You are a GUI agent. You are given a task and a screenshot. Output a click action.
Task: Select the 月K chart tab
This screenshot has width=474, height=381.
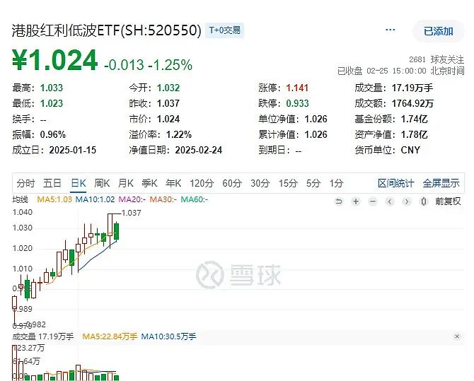(x=126, y=183)
